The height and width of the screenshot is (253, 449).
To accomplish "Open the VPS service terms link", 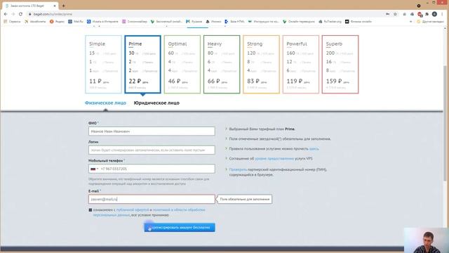I will click(274, 158).
